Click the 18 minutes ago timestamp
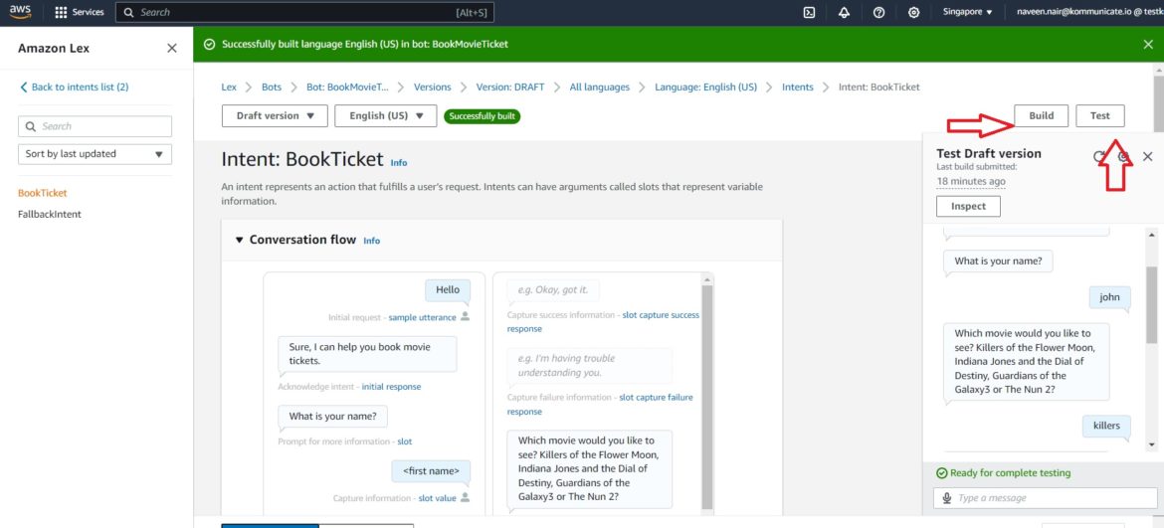Viewport: 1164px width, 528px height. pos(971,181)
